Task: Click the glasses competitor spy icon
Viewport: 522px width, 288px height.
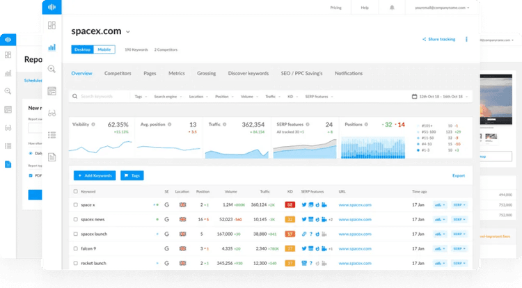Action: click(52, 113)
